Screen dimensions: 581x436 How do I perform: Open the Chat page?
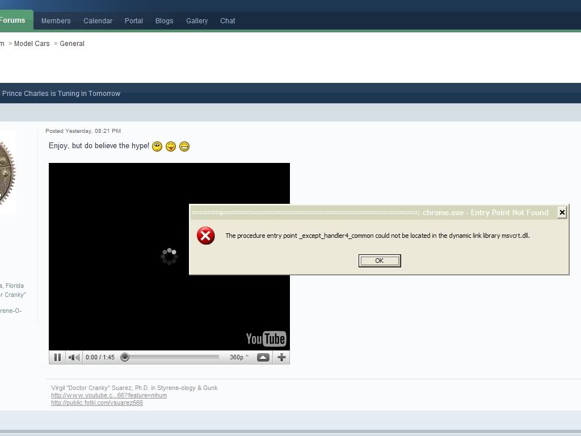(x=228, y=21)
